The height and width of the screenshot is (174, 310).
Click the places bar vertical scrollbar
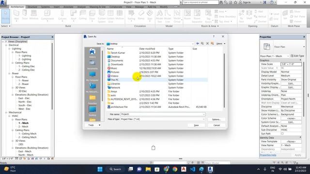pos(102,76)
